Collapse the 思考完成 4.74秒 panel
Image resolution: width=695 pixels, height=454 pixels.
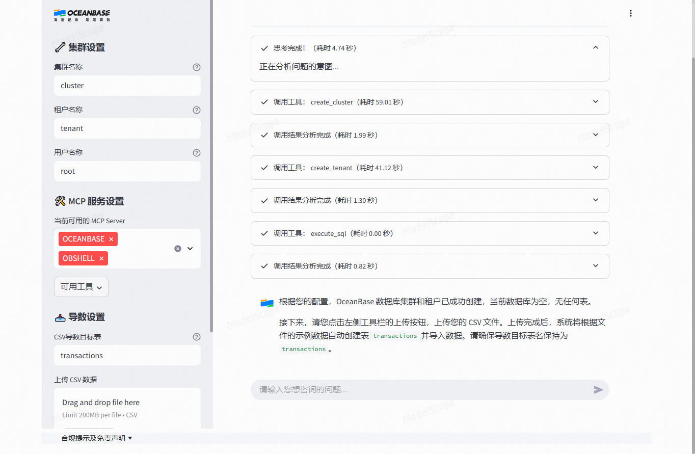click(x=595, y=47)
